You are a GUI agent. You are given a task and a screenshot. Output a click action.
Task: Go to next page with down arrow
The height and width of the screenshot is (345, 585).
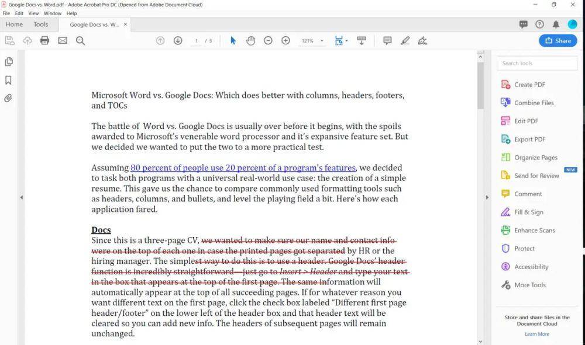(178, 40)
